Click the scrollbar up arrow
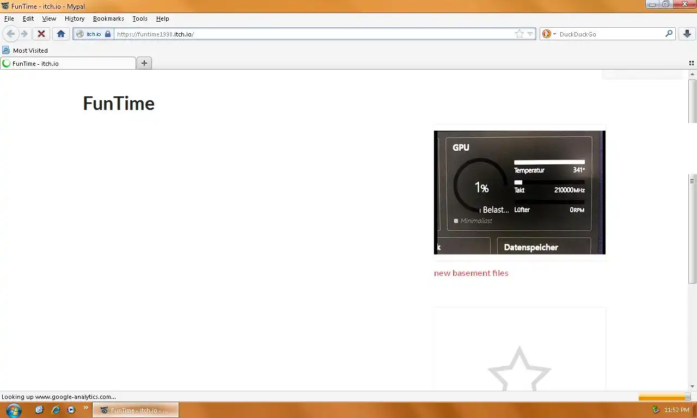 pos(692,74)
